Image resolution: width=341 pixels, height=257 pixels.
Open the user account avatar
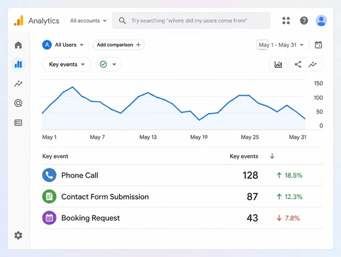coord(321,20)
